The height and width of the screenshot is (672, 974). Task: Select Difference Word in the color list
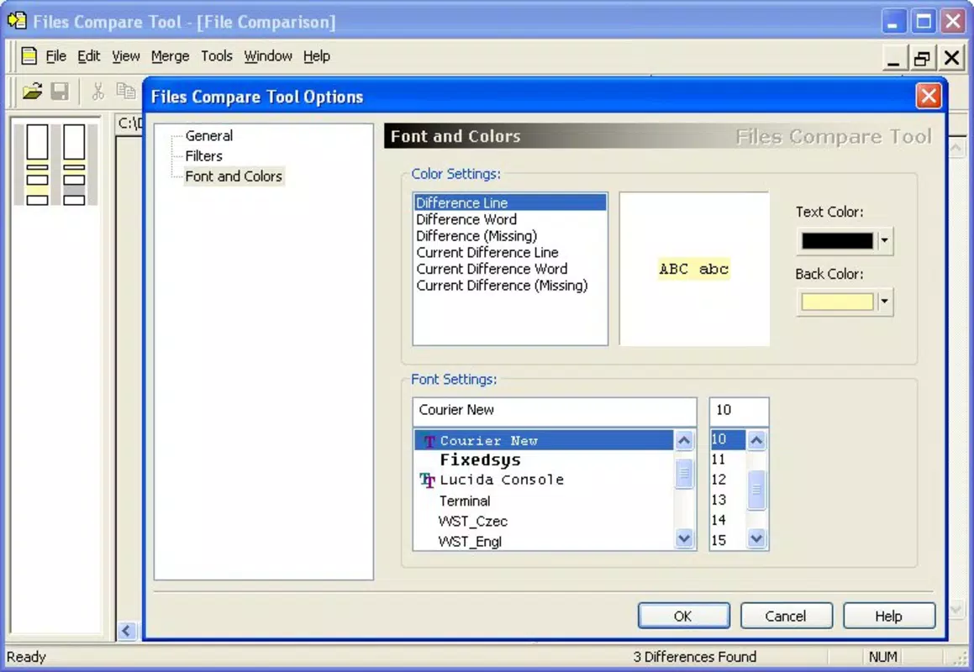pos(509,219)
